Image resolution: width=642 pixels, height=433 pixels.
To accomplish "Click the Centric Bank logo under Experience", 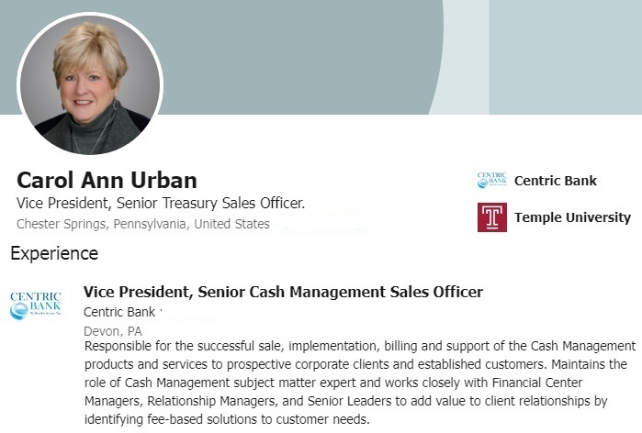I will pyautogui.click(x=36, y=305).
